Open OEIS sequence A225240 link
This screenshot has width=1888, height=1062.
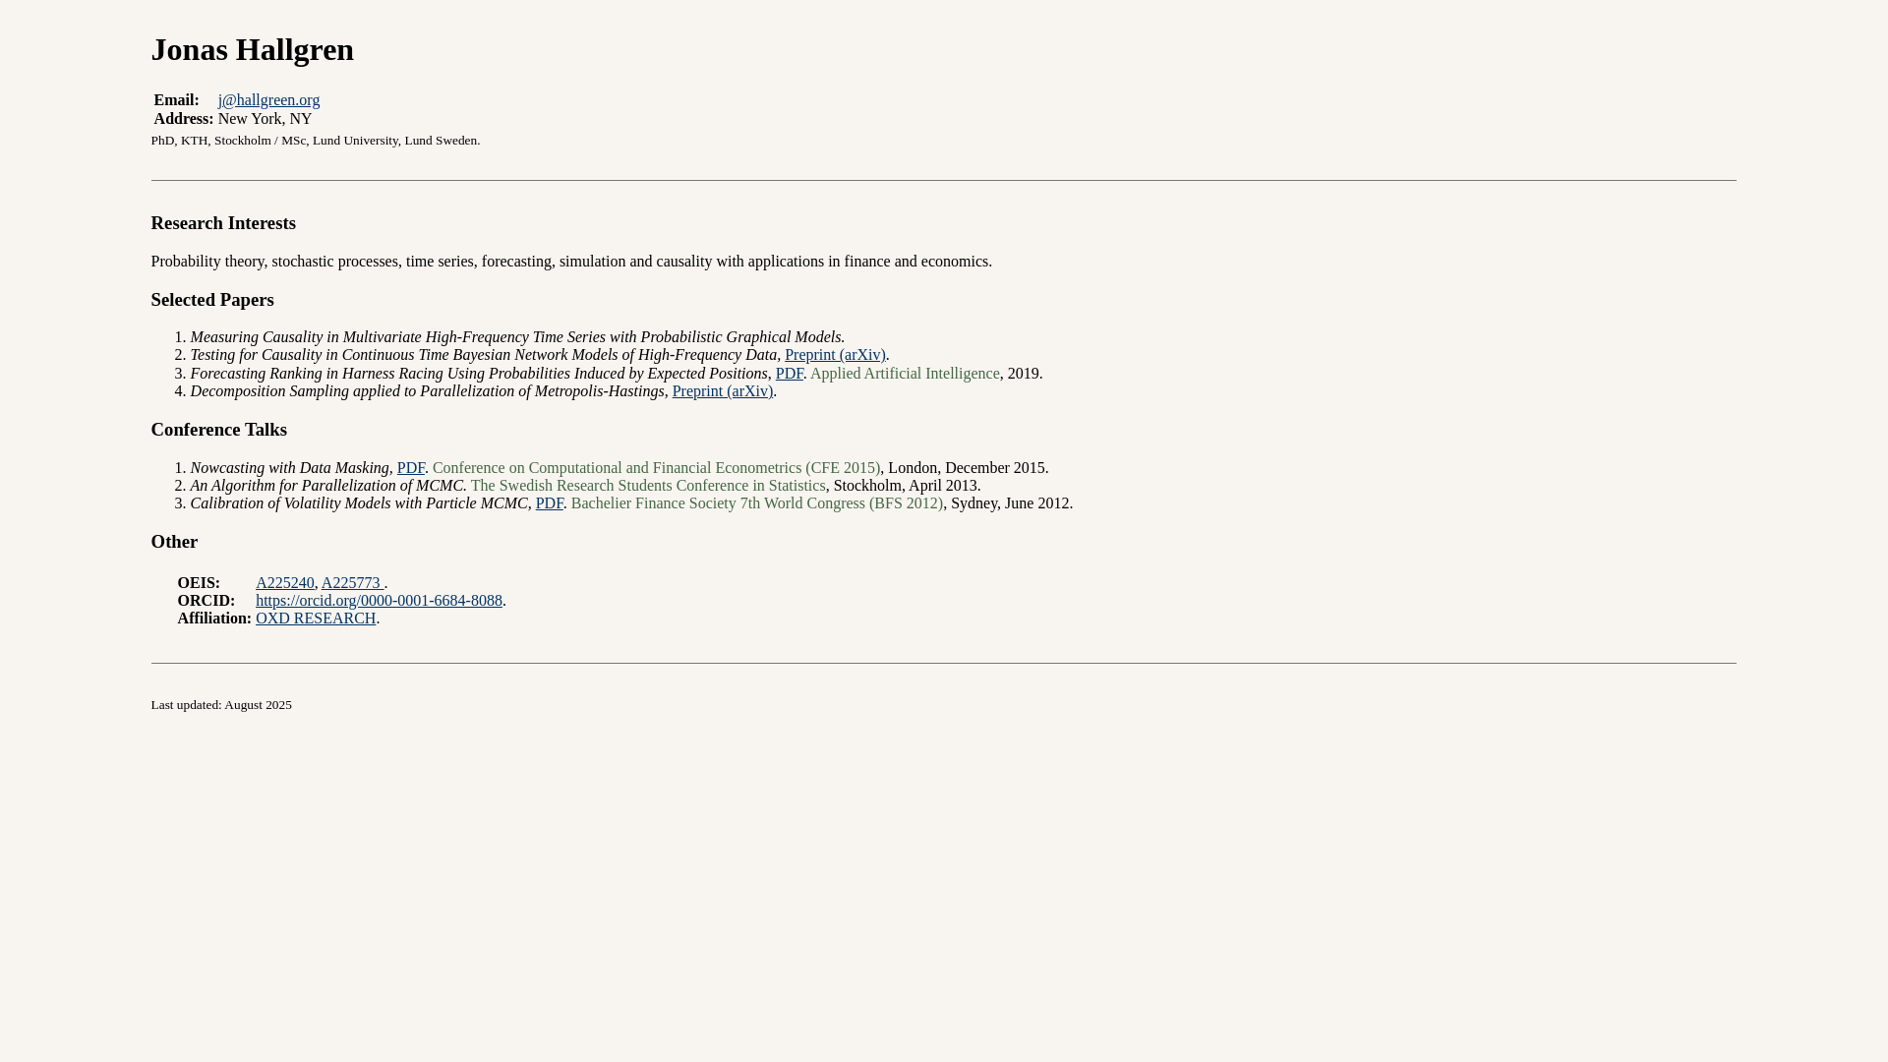[285, 583]
